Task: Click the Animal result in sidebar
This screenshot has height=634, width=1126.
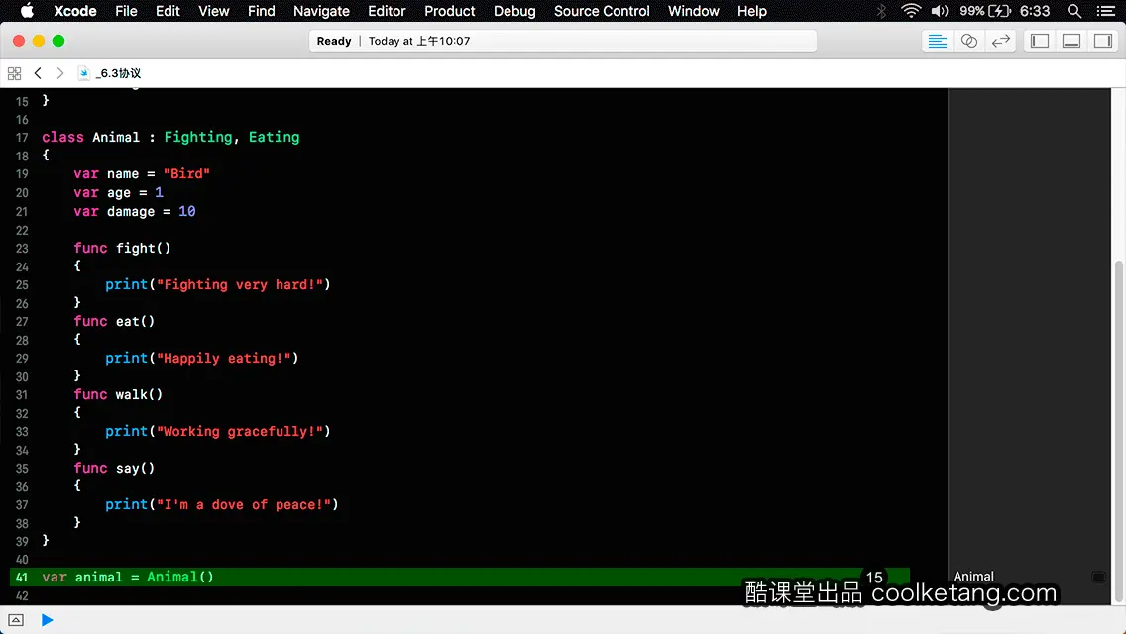Action: [x=973, y=576]
